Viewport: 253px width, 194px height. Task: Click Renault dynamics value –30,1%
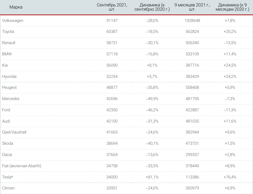pos(152,43)
